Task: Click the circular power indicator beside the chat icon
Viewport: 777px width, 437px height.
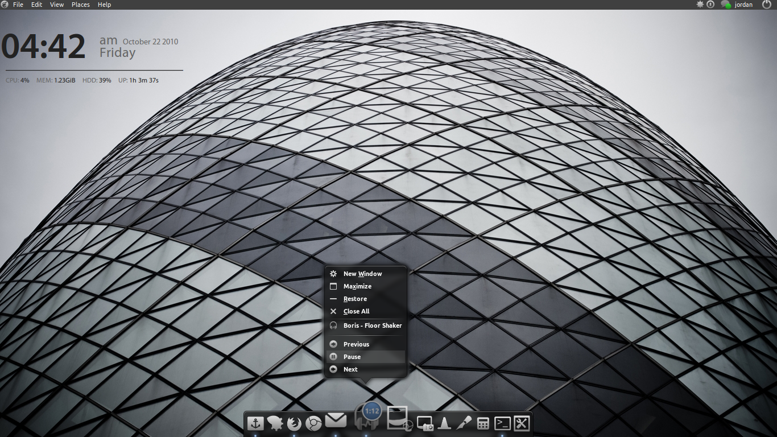Action: click(710, 5)
